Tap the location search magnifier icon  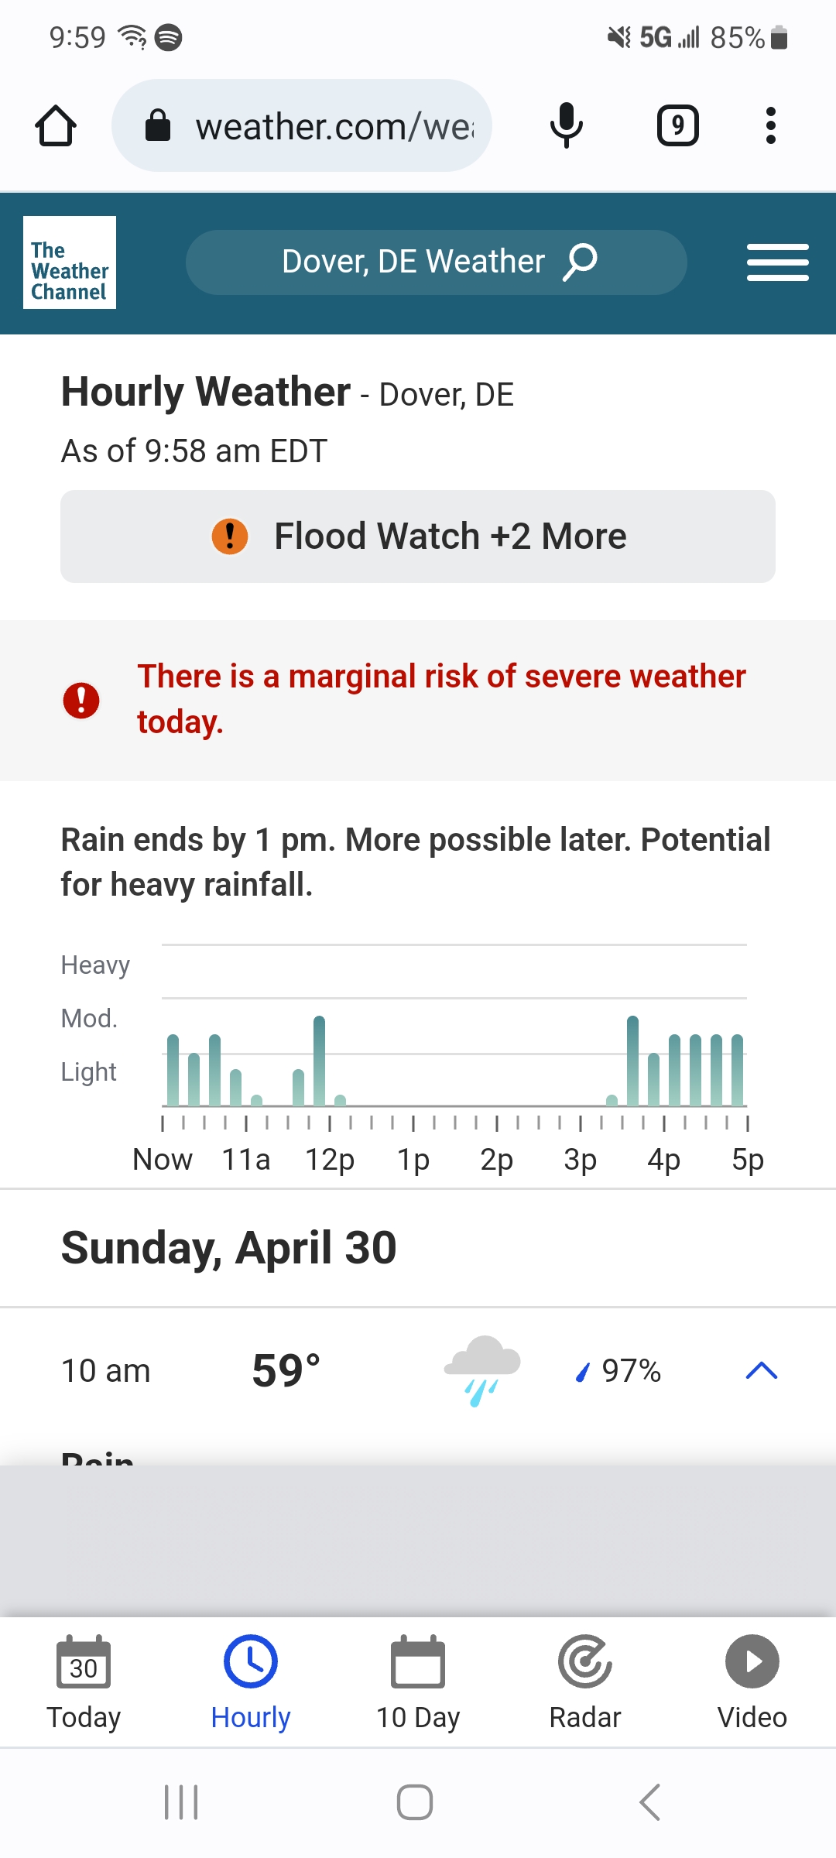(581, 262)
